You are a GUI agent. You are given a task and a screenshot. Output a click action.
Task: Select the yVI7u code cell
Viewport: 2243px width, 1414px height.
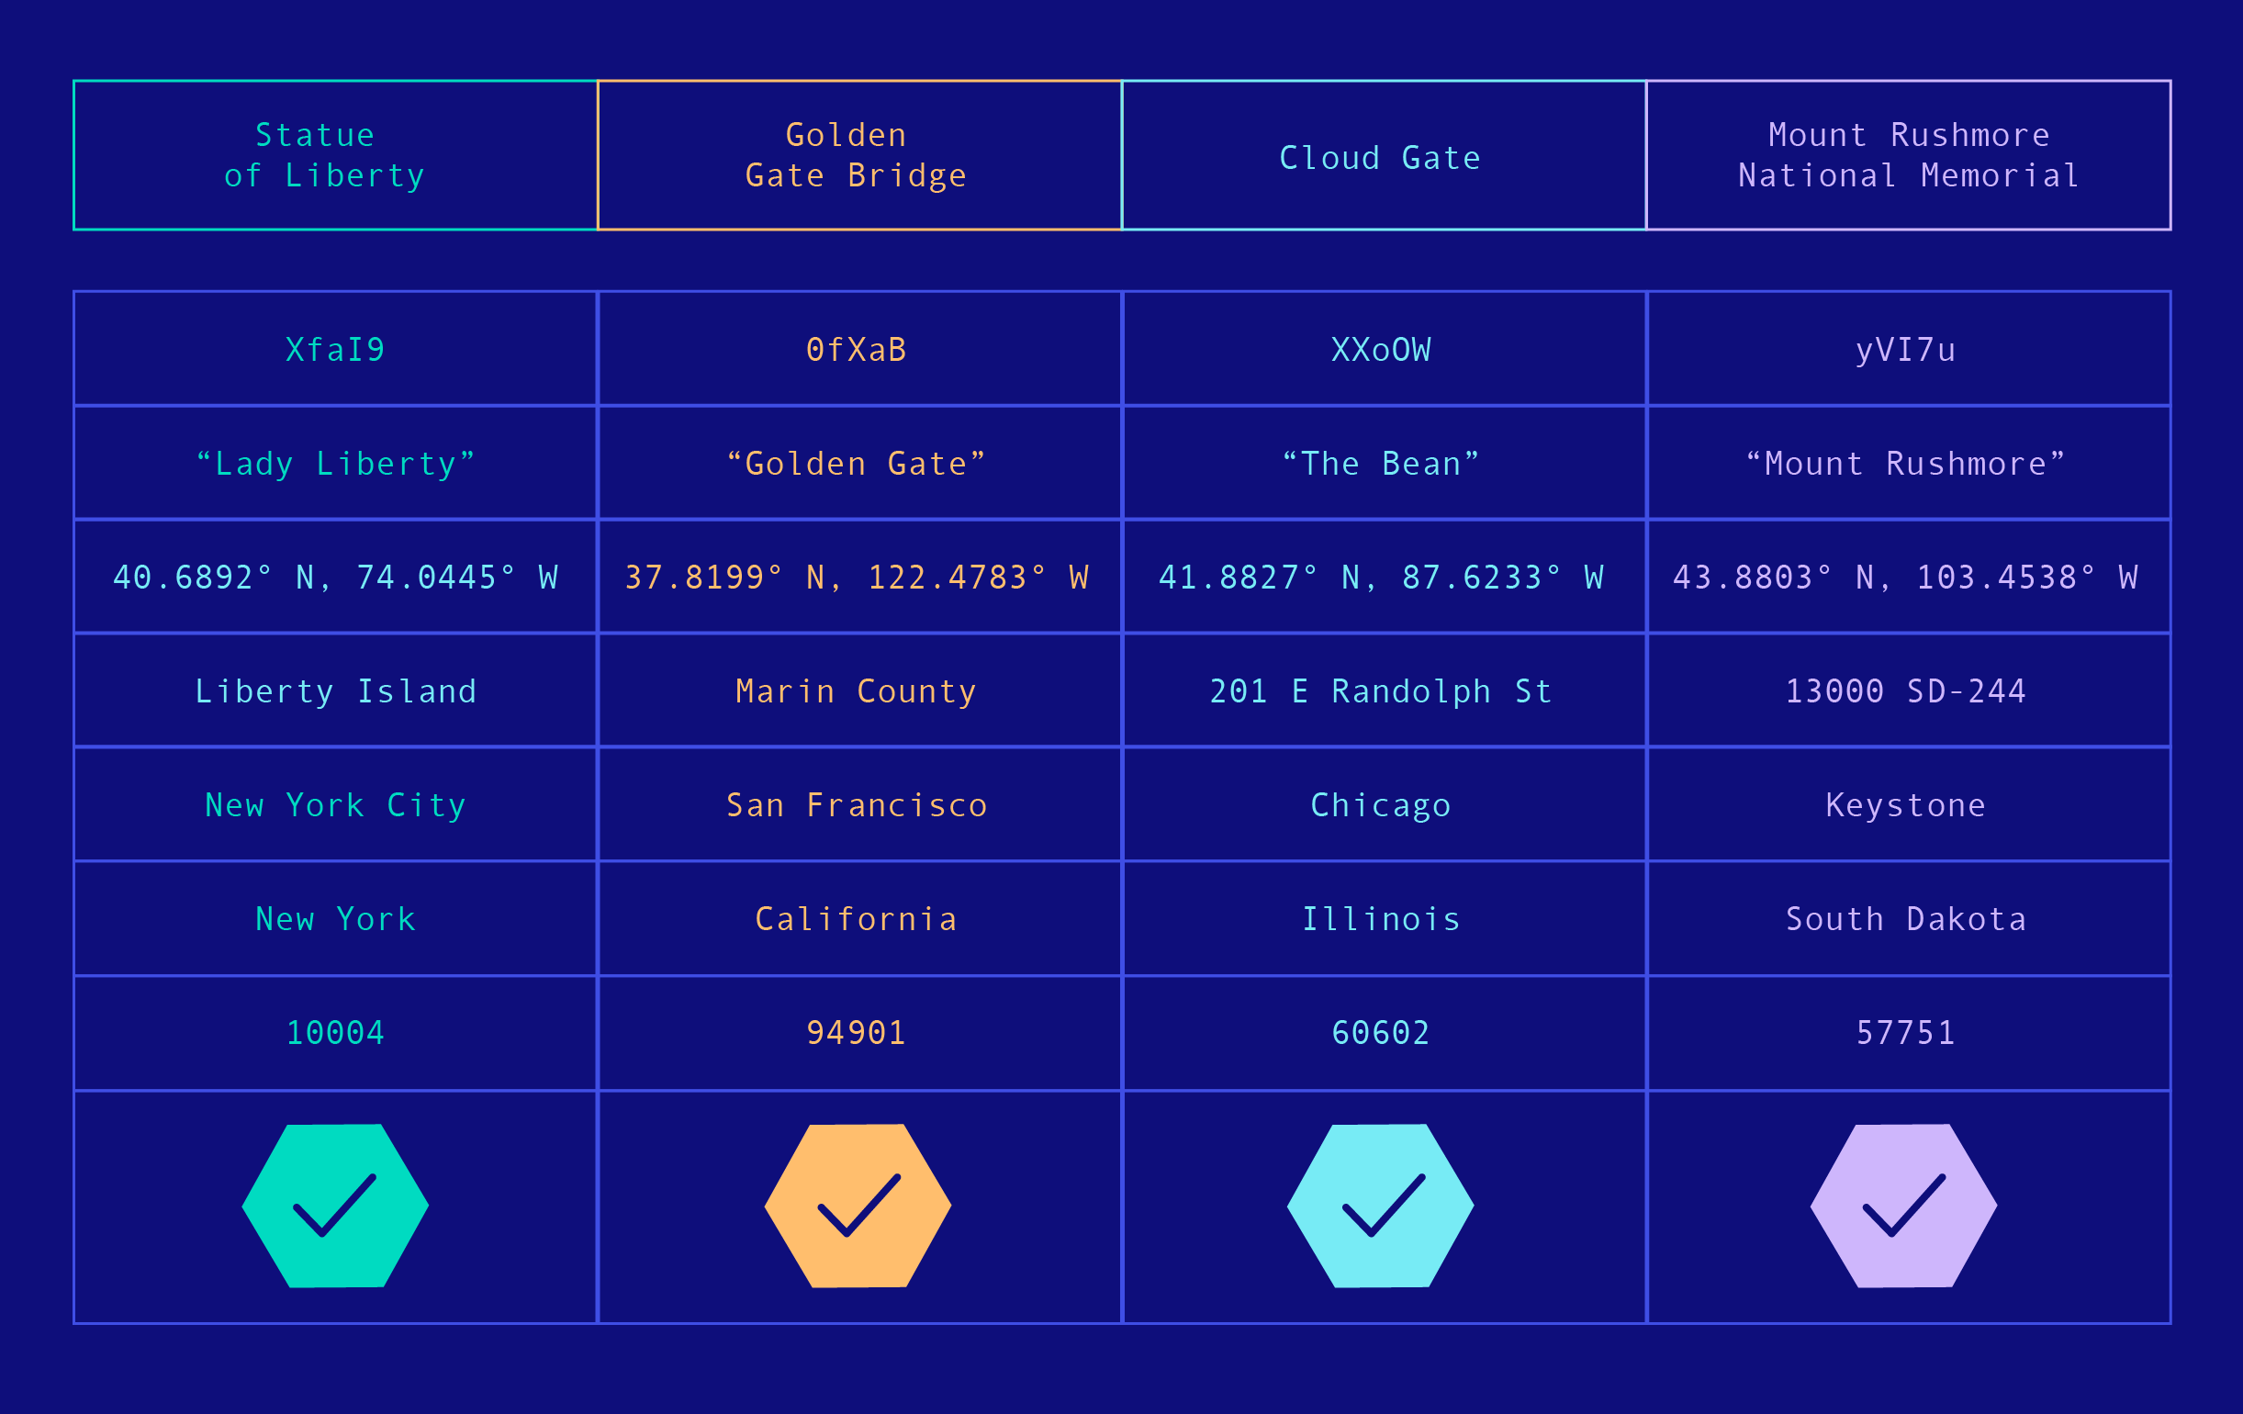coord(1909,349)
